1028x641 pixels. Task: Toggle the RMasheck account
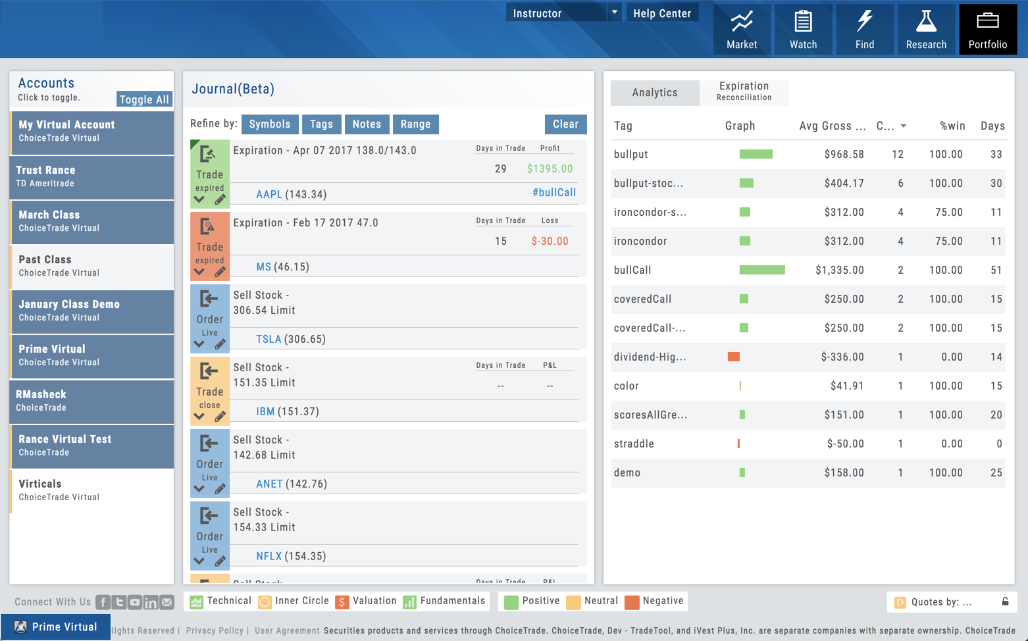(91, 401)
